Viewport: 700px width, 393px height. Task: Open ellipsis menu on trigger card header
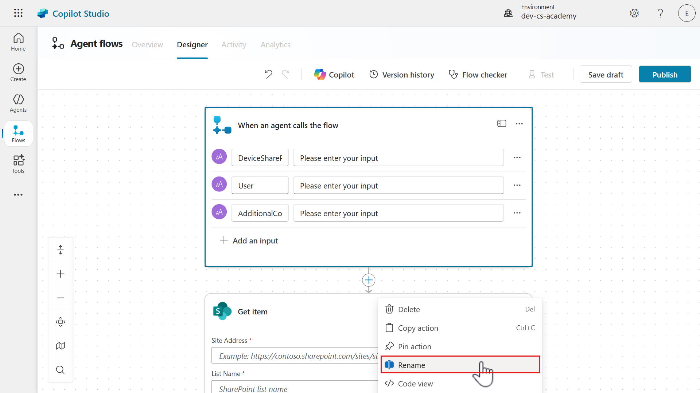(x=519, y=124)
